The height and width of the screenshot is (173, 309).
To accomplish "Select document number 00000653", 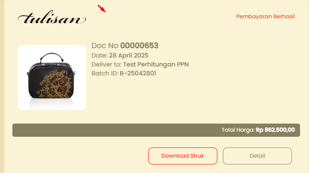I will click(139, 46).
